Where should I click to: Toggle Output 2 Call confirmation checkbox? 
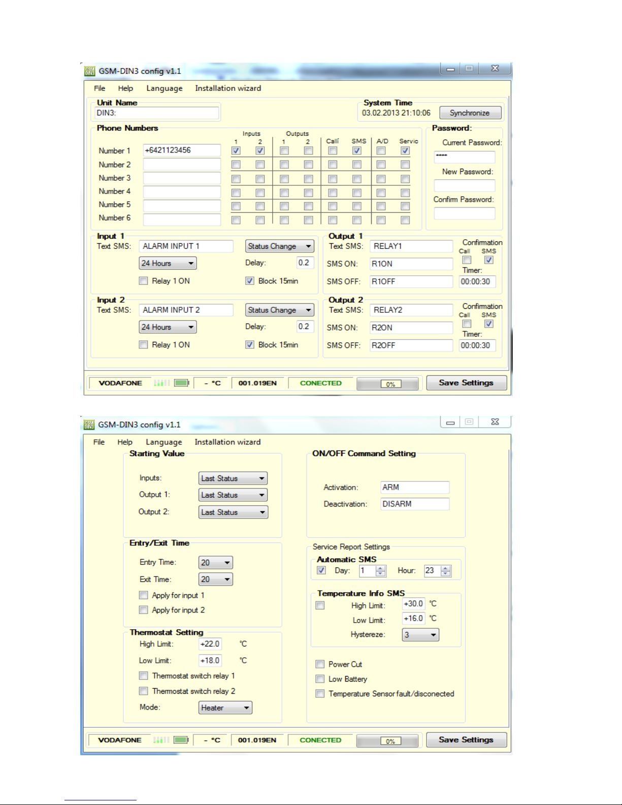pyautogui.click(x=467, y=324)
